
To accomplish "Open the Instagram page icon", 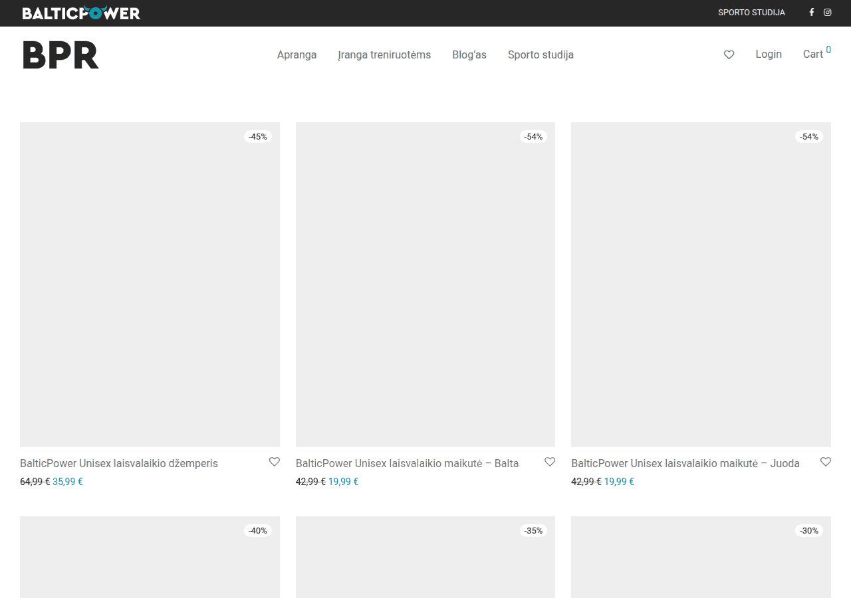I will 828,13.
